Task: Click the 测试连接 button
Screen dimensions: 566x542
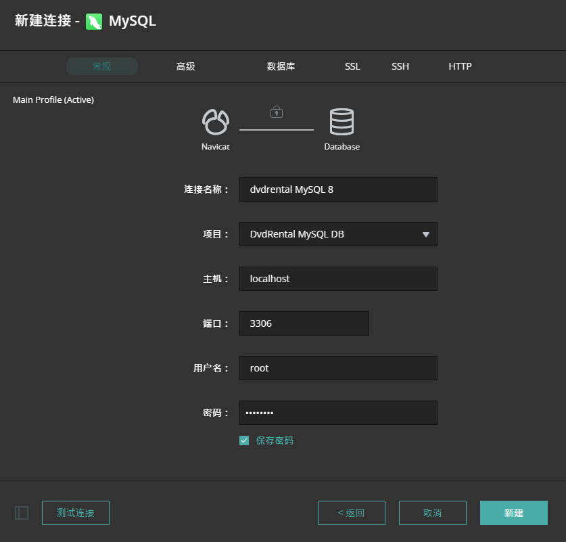Action: coord(76,513)
